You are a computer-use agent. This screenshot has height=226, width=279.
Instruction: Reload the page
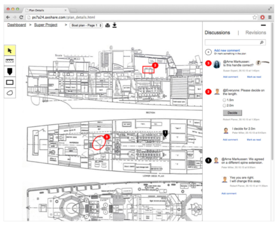click(22, 17)
